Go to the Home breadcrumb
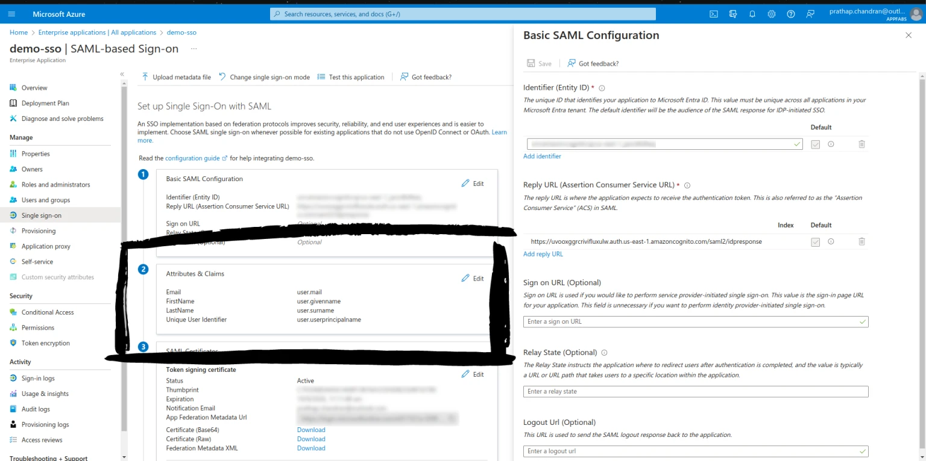Image resolution: width=926 pixels, height=461 pixels. click(x=19, y=32)
